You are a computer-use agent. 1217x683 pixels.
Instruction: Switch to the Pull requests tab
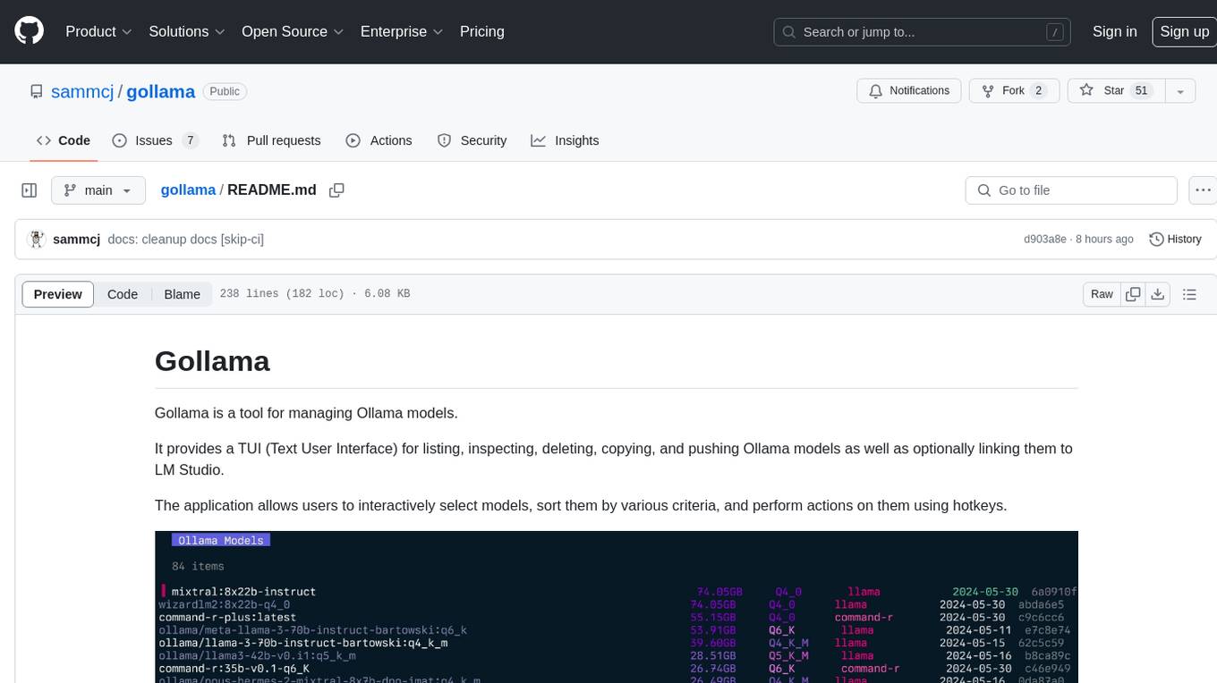271,140
